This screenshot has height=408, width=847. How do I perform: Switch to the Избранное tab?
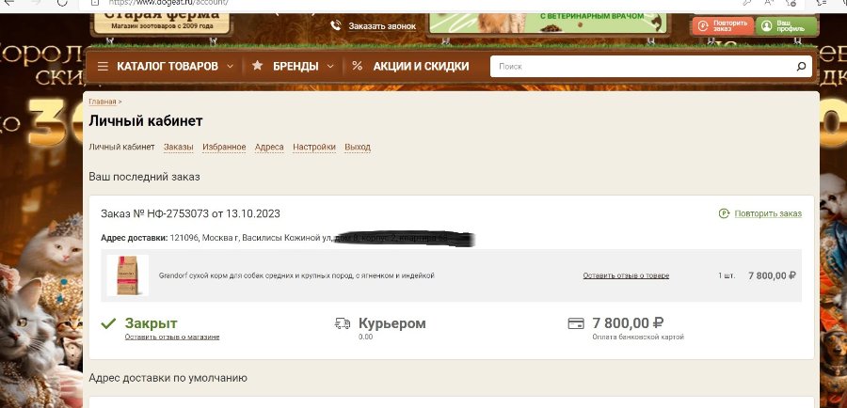pyautogui.click(x=224, y=147)
